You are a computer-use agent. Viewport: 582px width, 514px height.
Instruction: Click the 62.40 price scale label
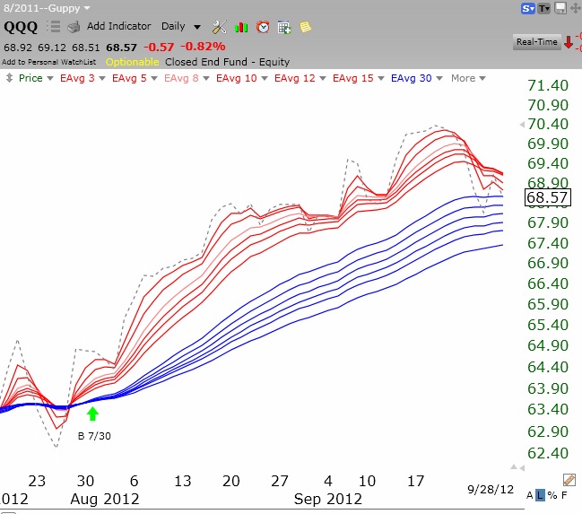click(548, 453)
